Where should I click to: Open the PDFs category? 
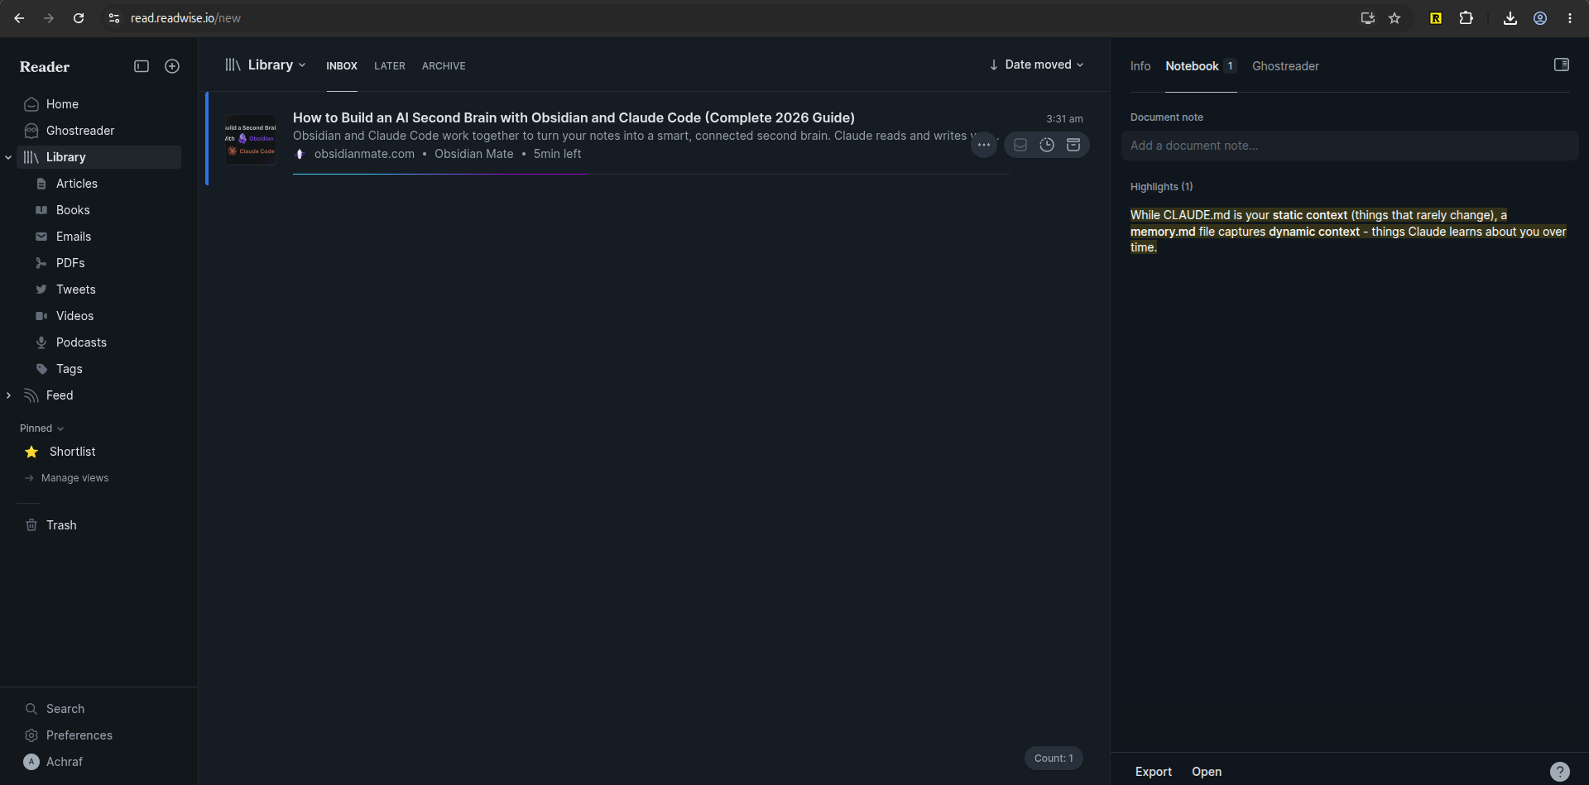coord(70,263)
